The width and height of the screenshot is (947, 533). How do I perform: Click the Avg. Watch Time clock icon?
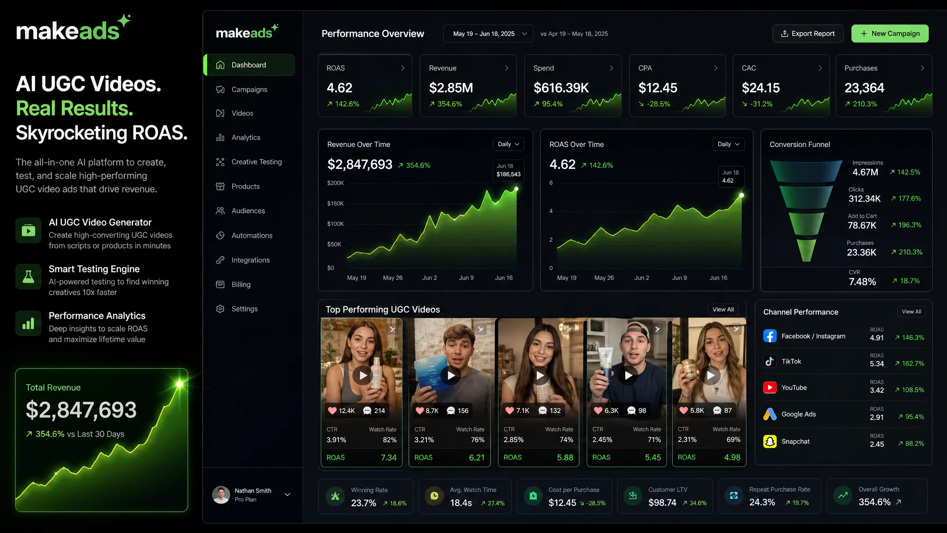[x=434, y=496]
